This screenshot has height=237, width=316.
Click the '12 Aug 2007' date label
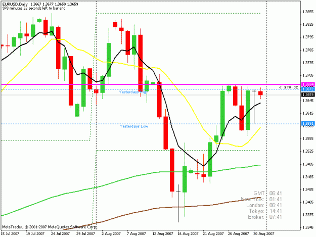(x=163, y=233)
